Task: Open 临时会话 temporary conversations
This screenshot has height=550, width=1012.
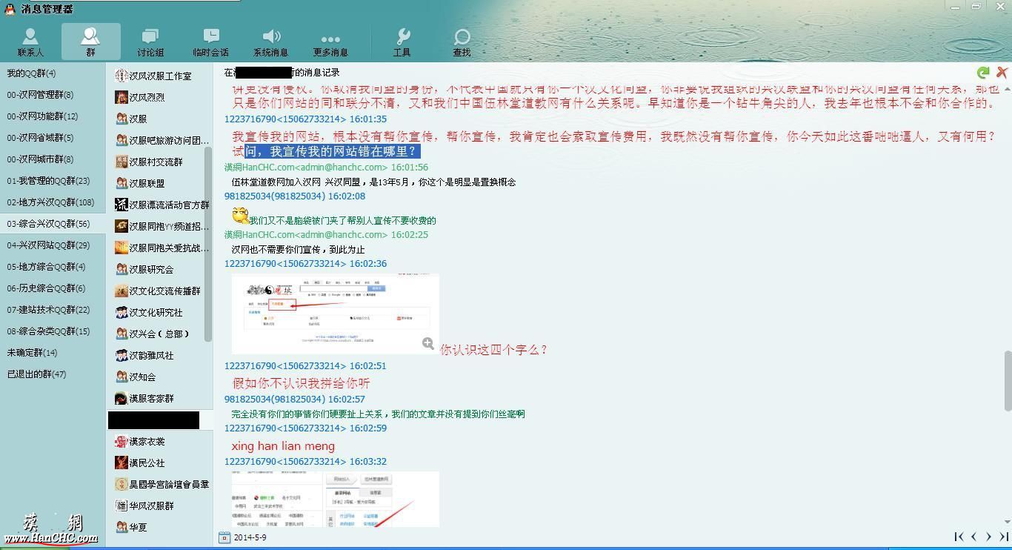Action: coord(211,42)
